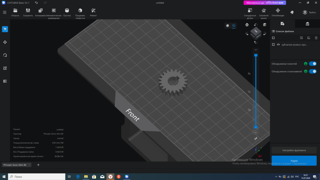
Task: Open the notifications bell
Action: pos(292,12)
